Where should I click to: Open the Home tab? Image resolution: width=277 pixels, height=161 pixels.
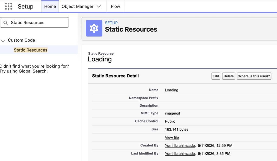tap(50, 6)
